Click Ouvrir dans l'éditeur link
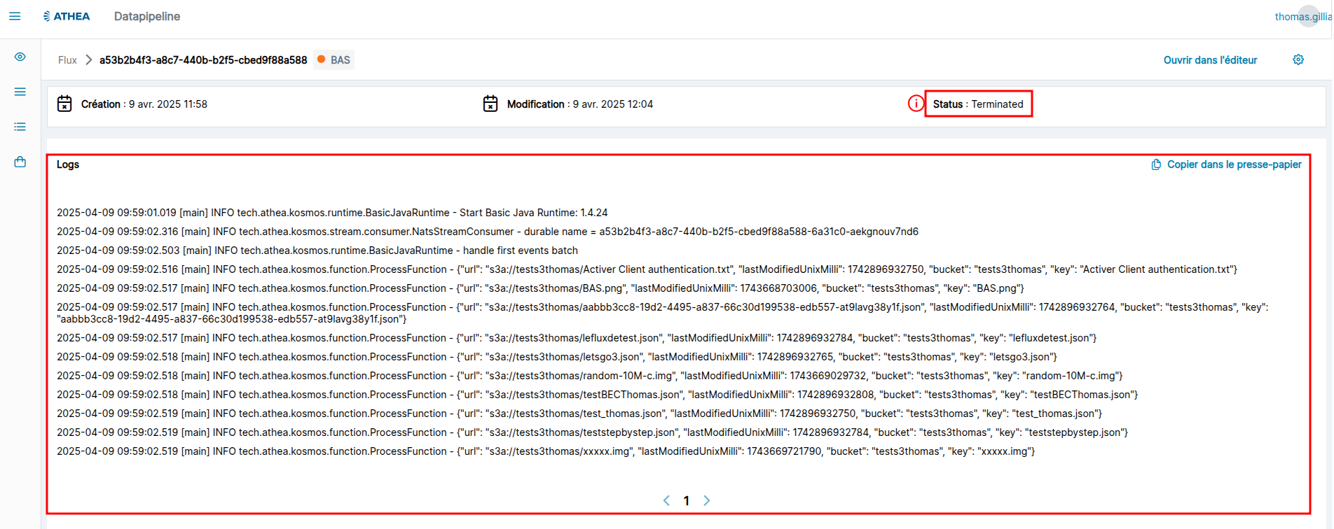The width and height of the screenshot is (1334, 529). (x=1210, y=60)
